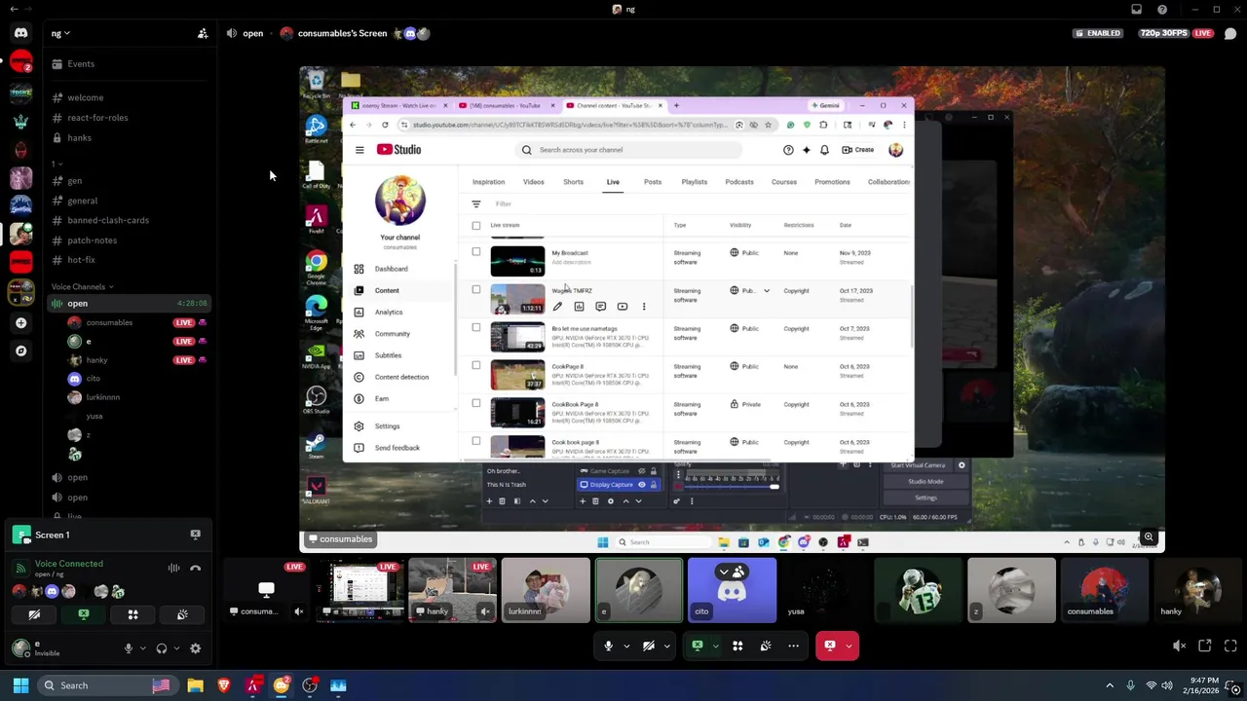This screenshot has width=1247, height=701.
Task: Disconnect from voice with hang-up icon
Action: pyautogui.click(x=195, y=568)
